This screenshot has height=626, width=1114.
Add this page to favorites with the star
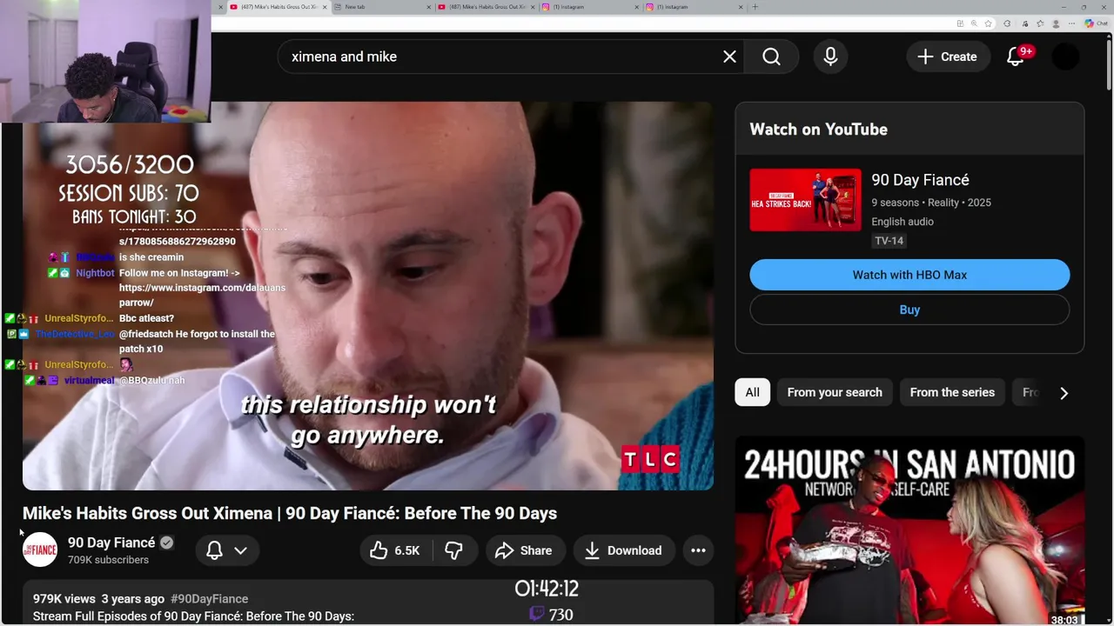pyautogui.click(x=988, y=23)
